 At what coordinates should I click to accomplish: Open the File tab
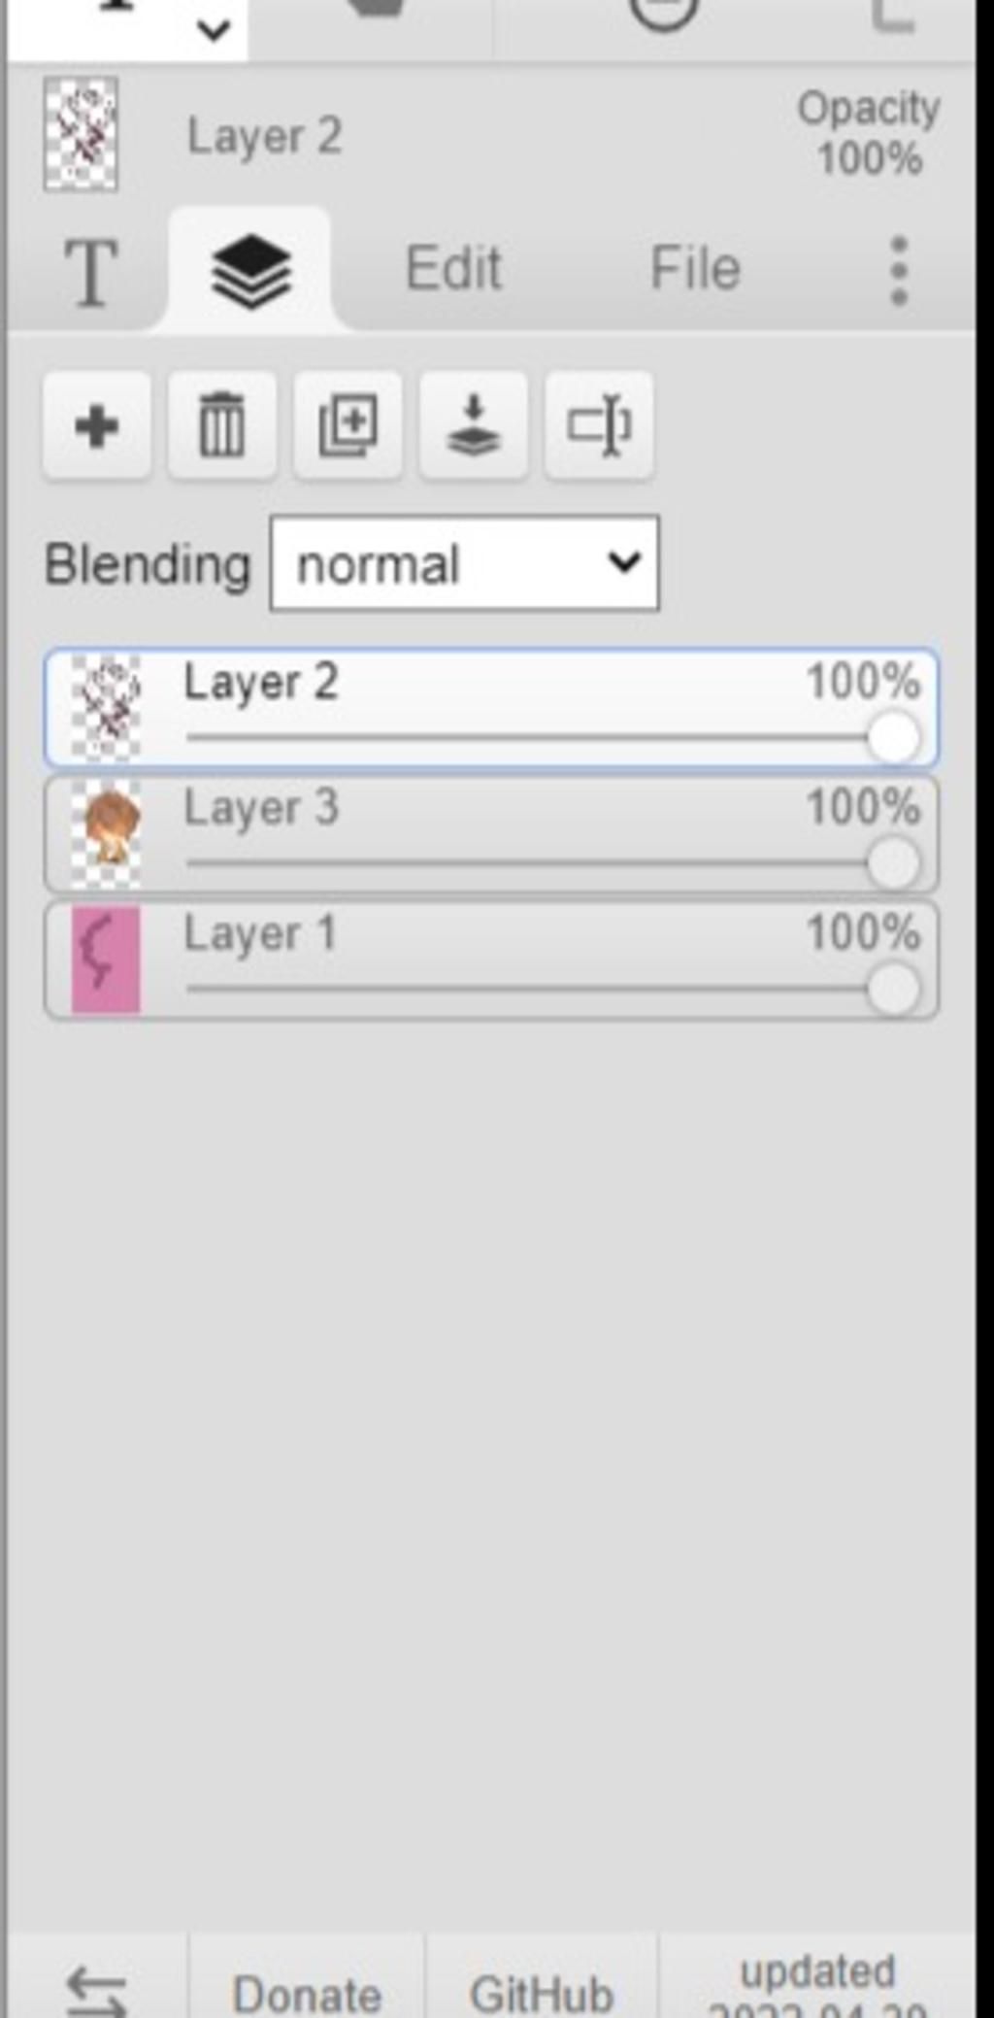695,268
